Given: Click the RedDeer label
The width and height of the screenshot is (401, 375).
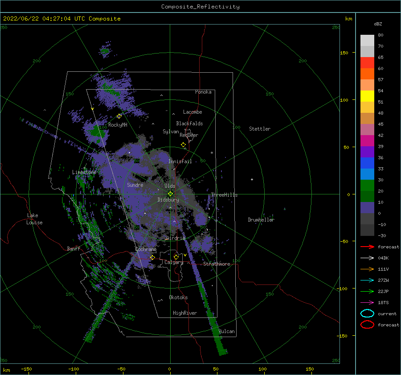Looking at the screenshot, I should pos(189,135).
